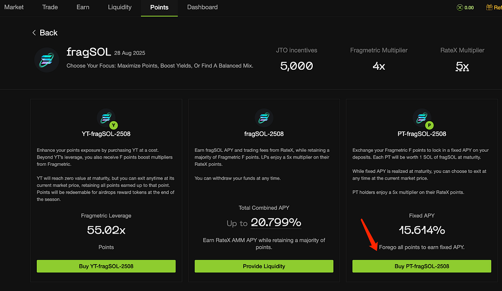This screenshot has height=291, width=502.
Task: Switch to the Earn tab
Action: [83, 7]
